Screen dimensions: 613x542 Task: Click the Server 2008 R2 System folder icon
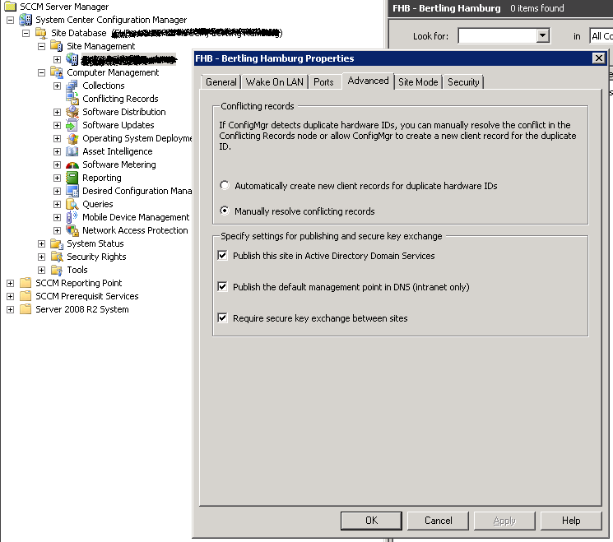(26, 309)
